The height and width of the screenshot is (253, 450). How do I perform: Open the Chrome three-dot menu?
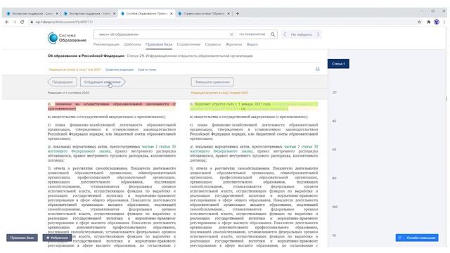click(x=444, y=22)
